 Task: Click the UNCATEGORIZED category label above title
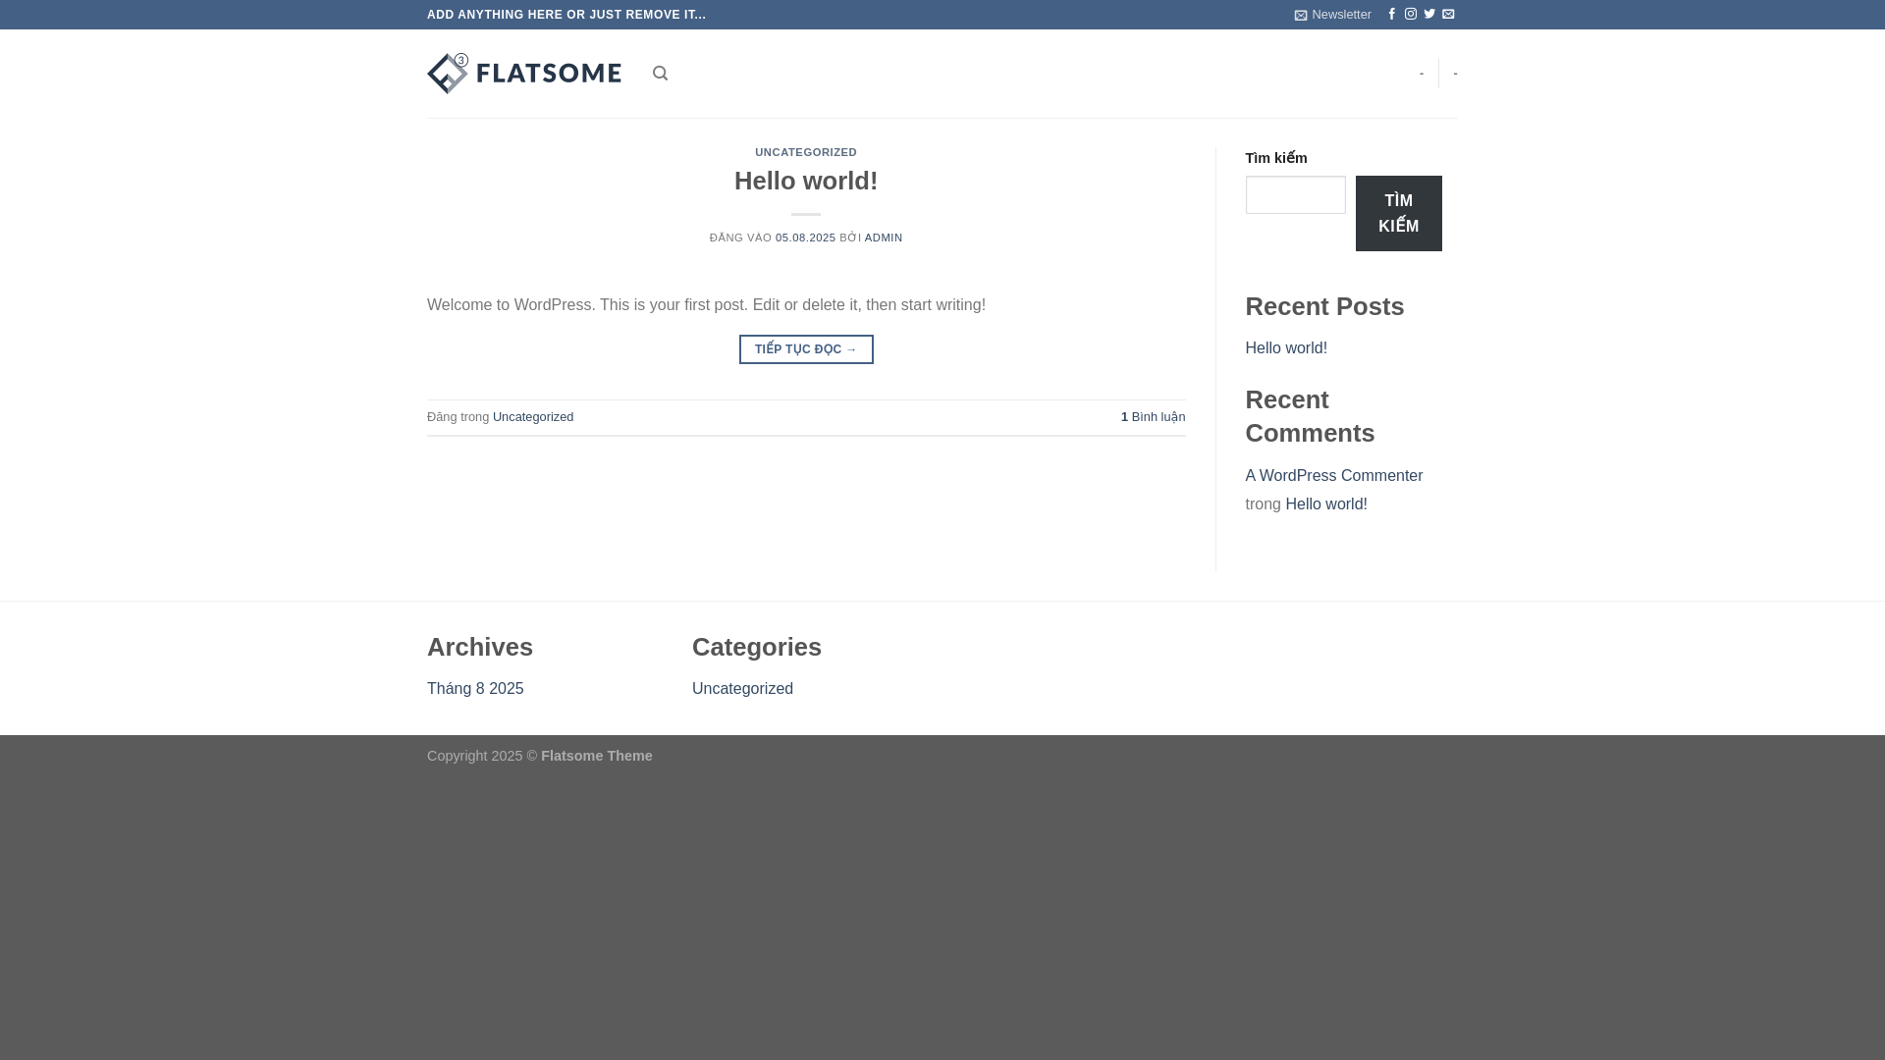(805, 152)
